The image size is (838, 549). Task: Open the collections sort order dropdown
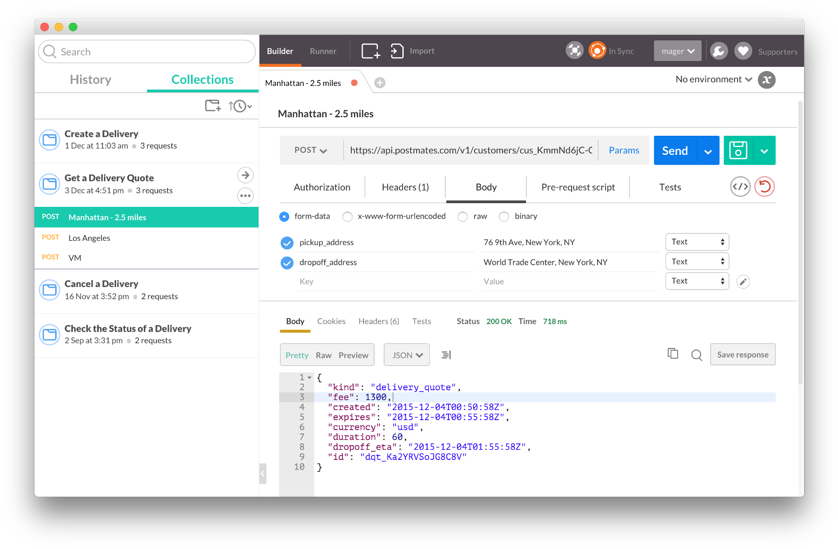point(240,106)
